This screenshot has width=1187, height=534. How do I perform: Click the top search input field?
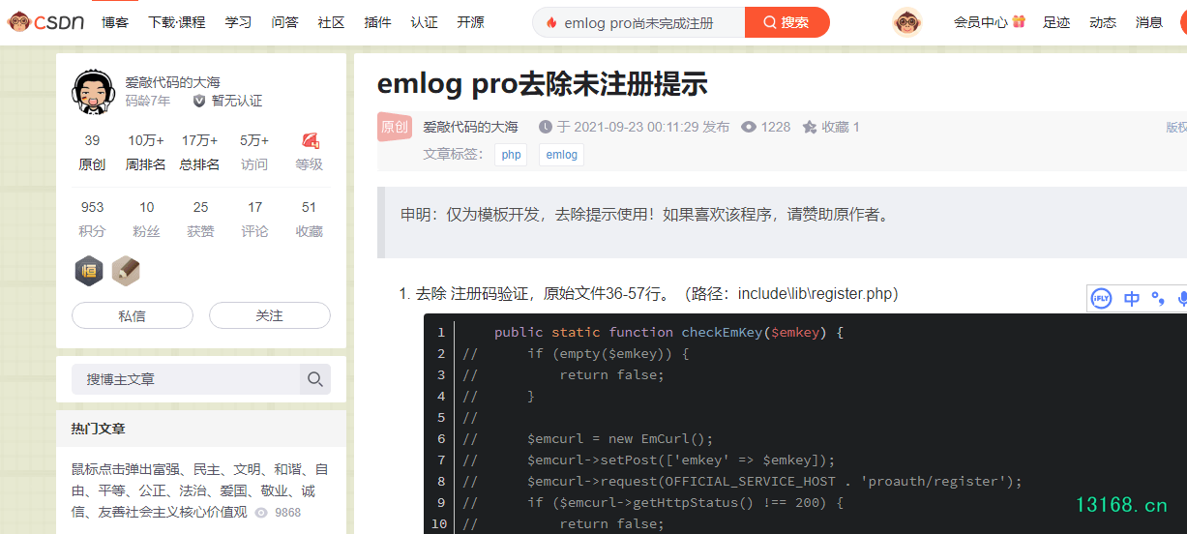click(639, 22)
